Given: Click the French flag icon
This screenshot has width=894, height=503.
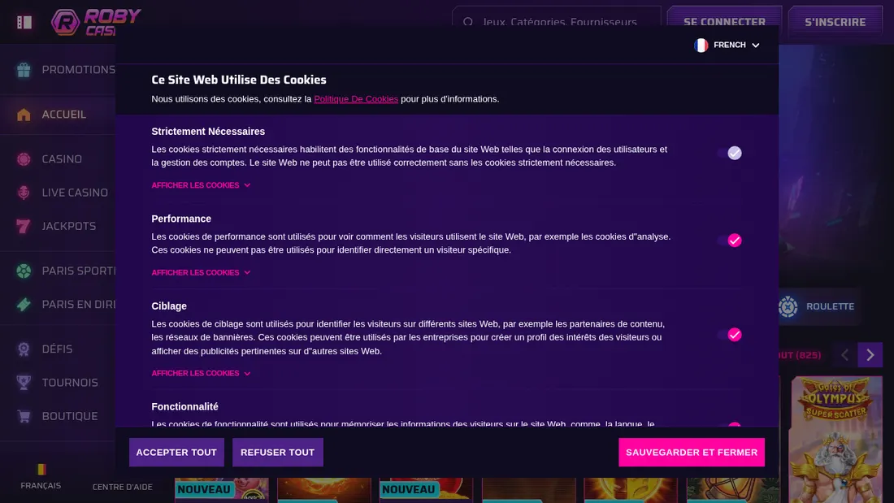Looking at the screenshot, I should pos(701,45).
